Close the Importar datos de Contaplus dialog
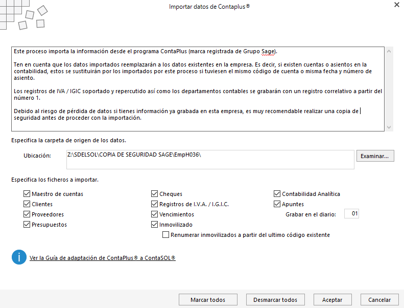Screen dimensions: 404x308 (x=397, y=5)
